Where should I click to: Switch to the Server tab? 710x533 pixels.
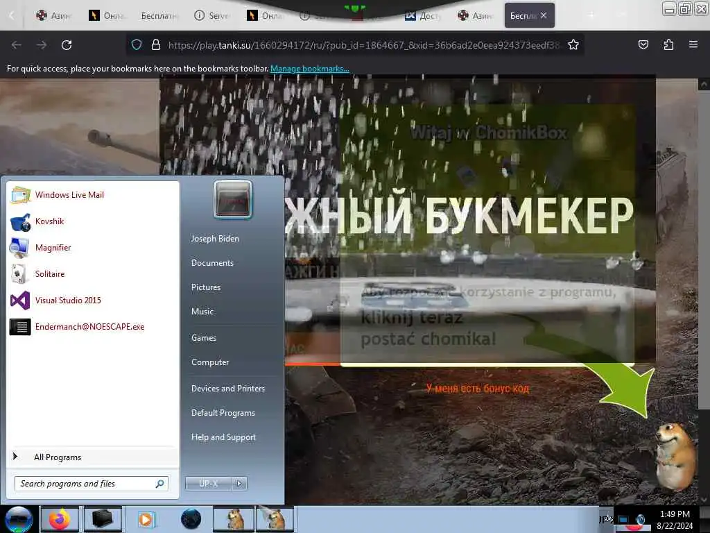[213, 16]
